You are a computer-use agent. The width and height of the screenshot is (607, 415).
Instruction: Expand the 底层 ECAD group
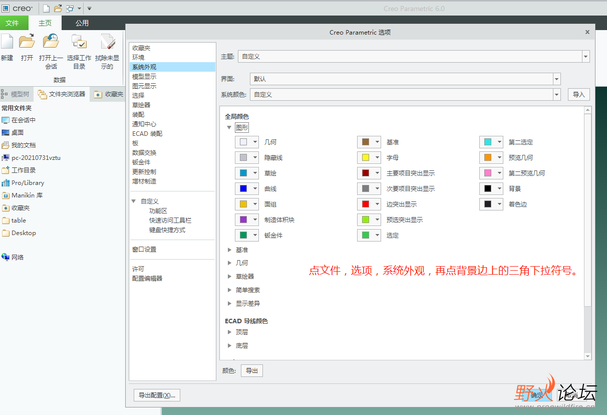coord(229,346)
